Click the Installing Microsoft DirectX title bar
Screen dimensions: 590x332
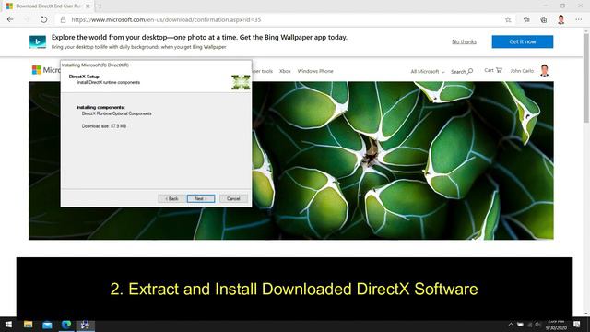(156, 65)
